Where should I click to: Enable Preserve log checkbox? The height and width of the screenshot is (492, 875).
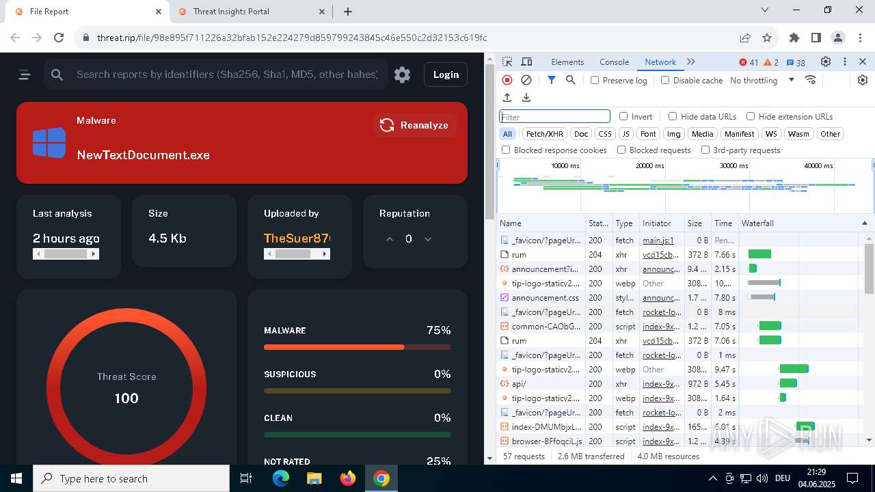[x=595, y=80]
